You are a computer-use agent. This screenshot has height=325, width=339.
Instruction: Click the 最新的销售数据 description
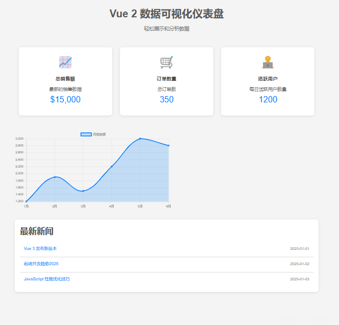(x=65, y=89)
